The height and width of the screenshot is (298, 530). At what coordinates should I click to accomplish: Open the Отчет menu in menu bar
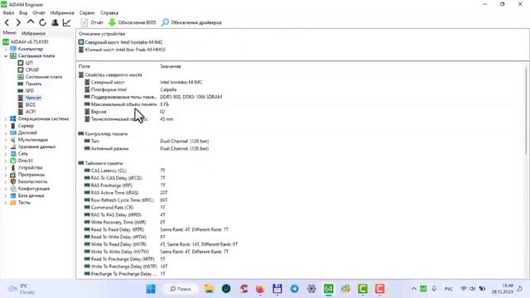39,13
